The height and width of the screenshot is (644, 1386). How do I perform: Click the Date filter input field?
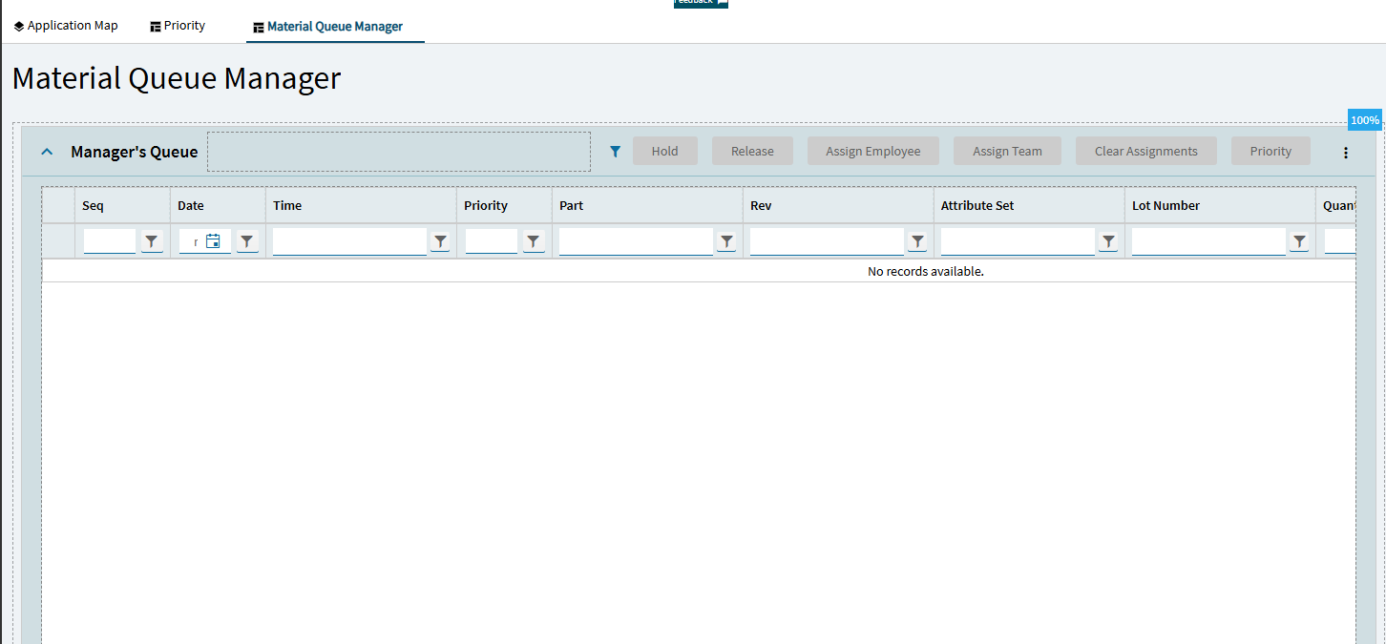coord(191,241)
